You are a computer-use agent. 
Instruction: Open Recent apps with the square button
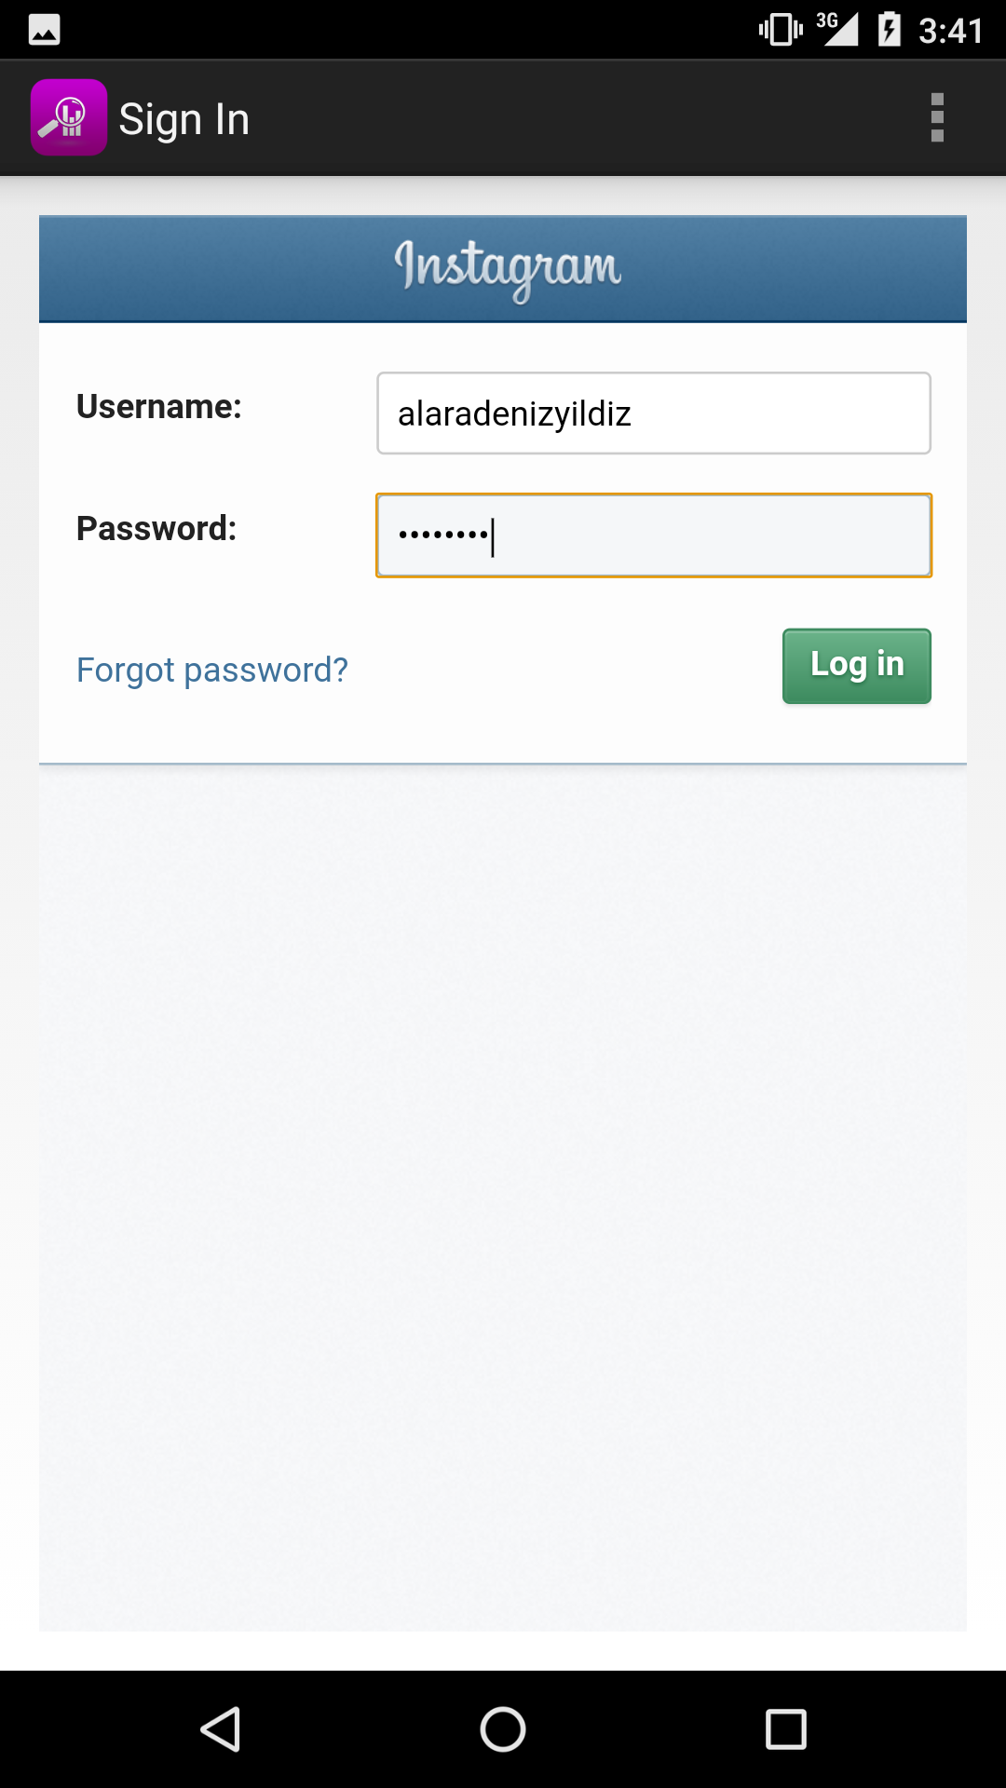click(785, 1729)
